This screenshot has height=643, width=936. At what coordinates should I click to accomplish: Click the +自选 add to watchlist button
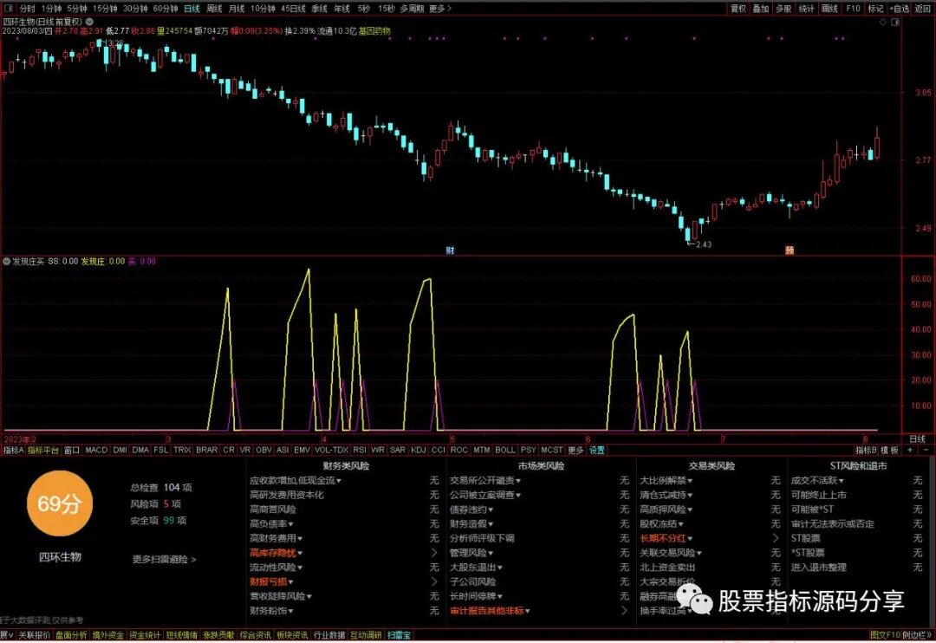(900, 9)
